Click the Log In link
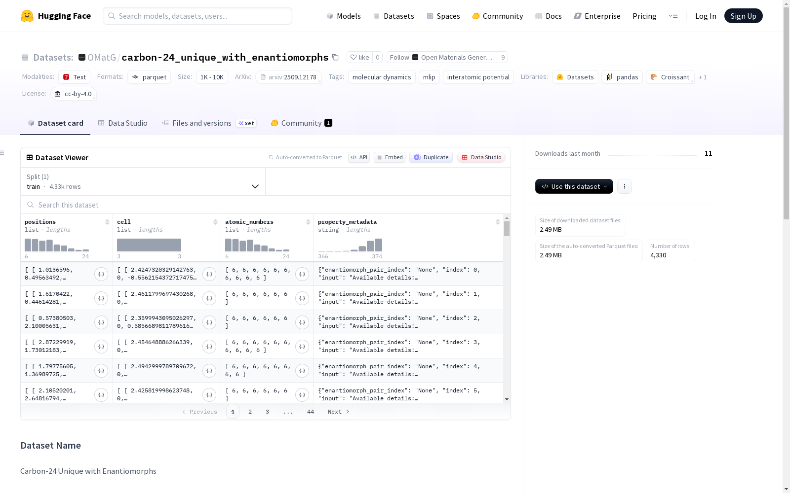790x493 pixels. (x=706, y=16)
